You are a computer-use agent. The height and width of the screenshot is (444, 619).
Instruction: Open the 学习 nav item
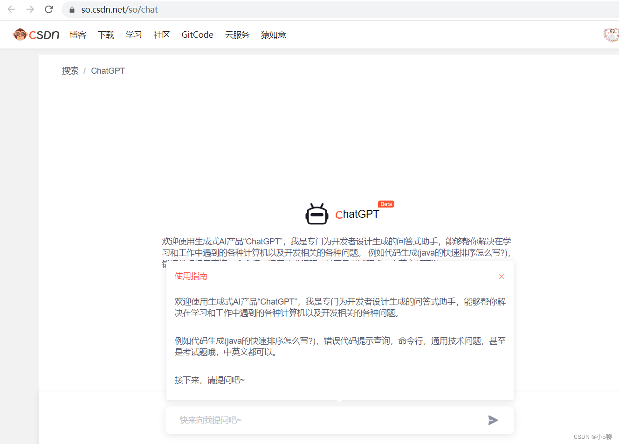point(133,35)
